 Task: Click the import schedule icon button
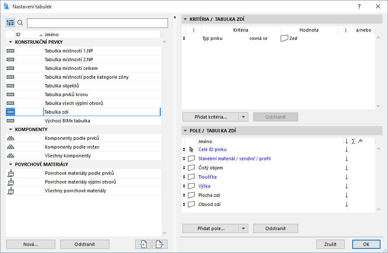(143, 244)
